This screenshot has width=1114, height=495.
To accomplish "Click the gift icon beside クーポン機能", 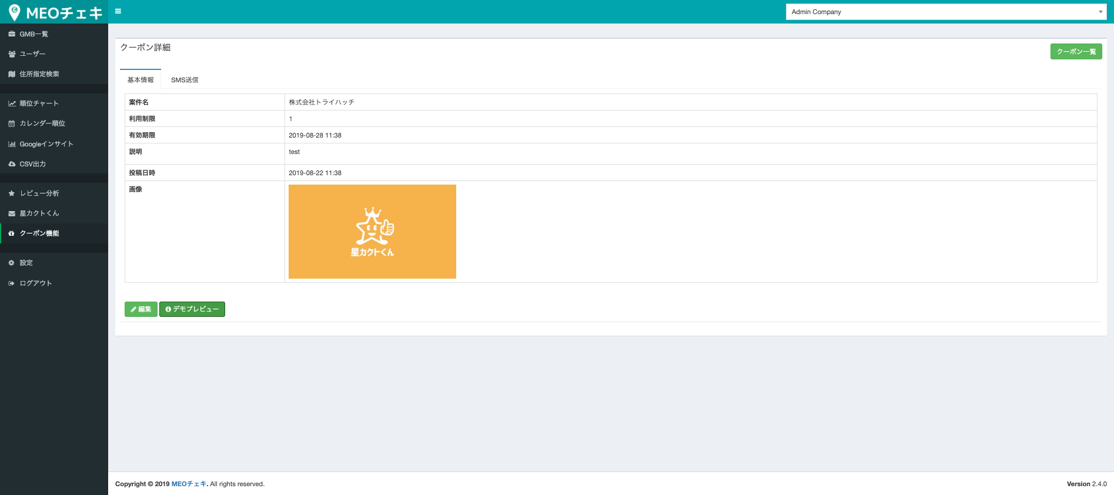I will tap(12, 233).
